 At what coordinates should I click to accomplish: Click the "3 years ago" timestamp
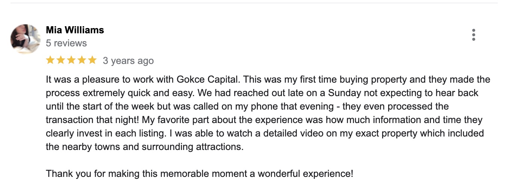tap(128, 61)
